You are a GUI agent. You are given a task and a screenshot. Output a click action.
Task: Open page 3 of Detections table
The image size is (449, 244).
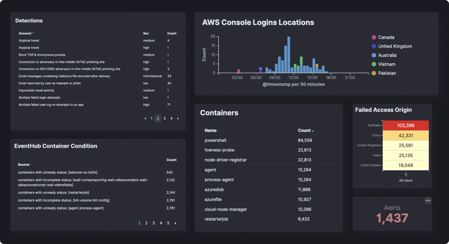pyautogui.click(x=165, y=118)
